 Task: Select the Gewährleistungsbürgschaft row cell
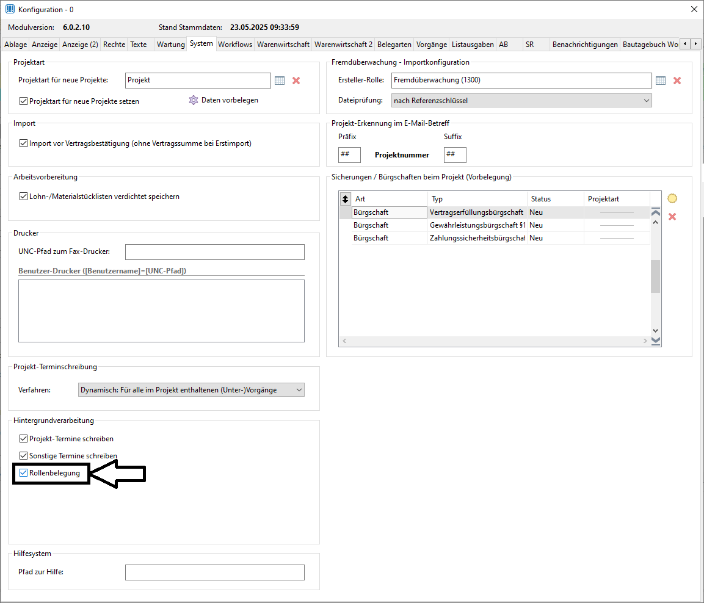click(477, 225)
